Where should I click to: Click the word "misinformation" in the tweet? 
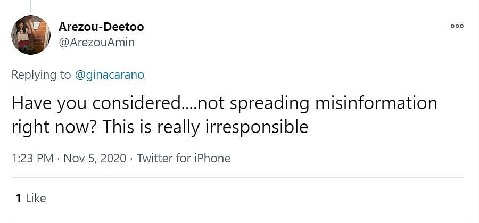tap(376, 103)
